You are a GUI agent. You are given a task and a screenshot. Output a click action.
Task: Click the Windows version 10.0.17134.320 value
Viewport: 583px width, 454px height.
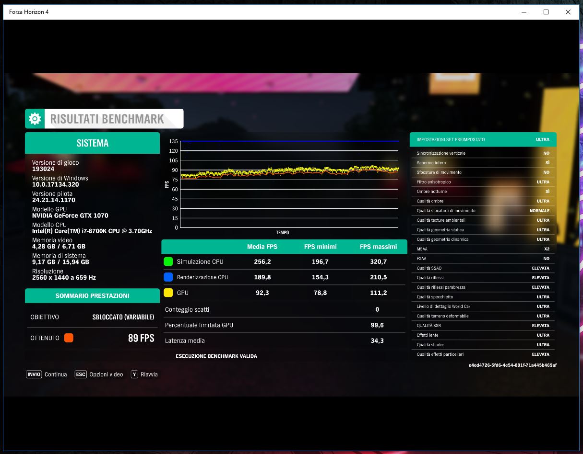pos(56,184)
